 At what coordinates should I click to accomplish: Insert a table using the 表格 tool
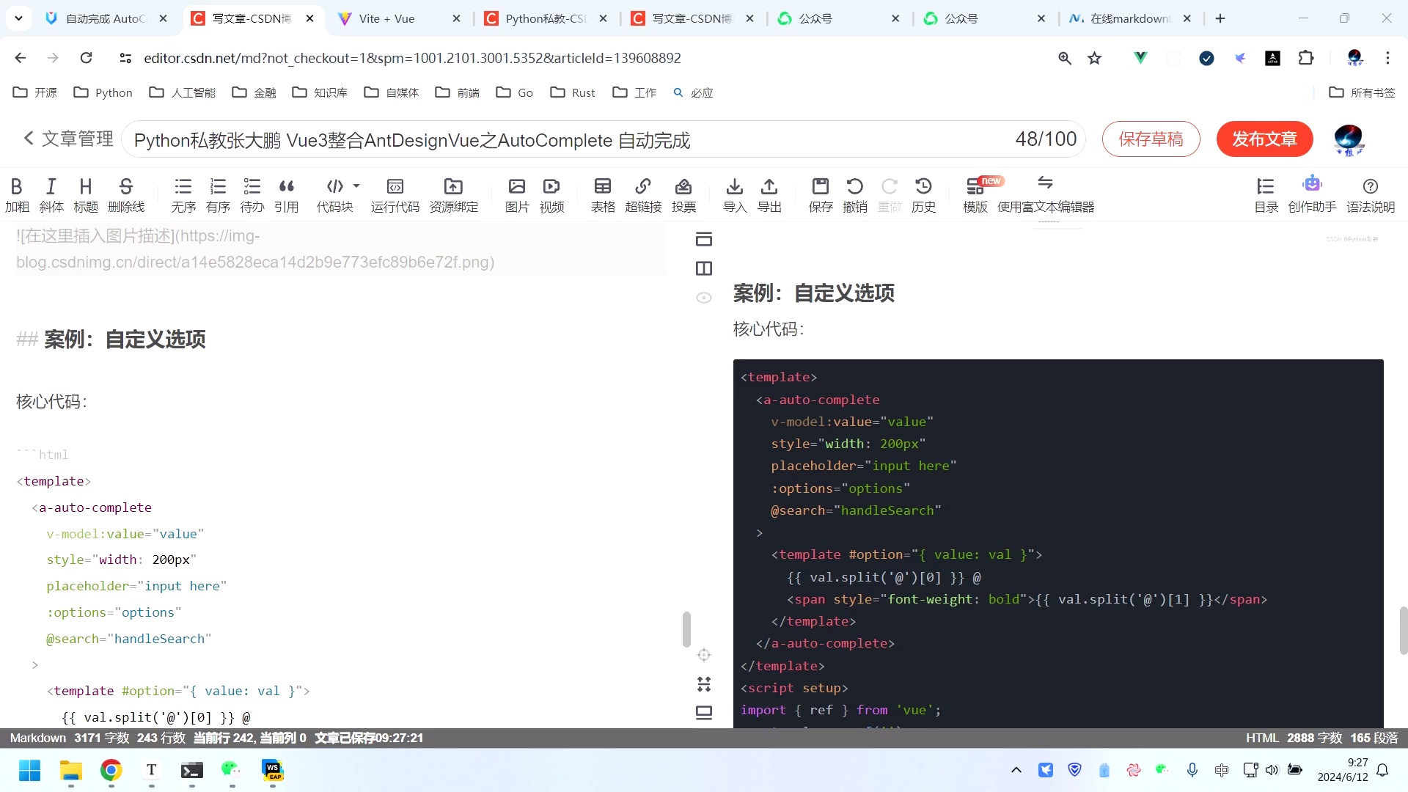click(x=603, y=193)
